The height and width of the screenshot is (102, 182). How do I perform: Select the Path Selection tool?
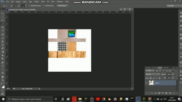coord(3,69)
